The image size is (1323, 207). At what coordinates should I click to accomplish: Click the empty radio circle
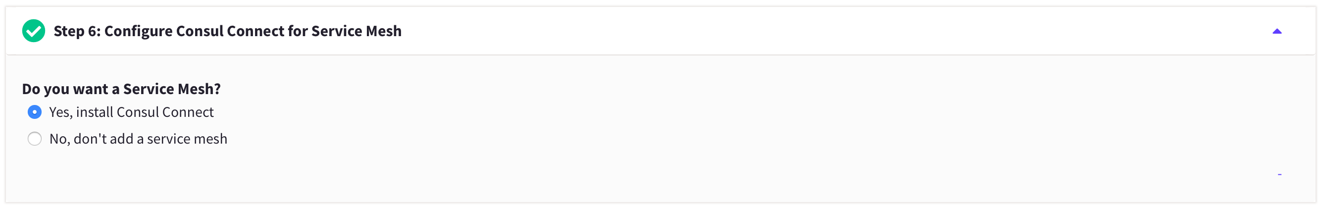click(34, 139)
